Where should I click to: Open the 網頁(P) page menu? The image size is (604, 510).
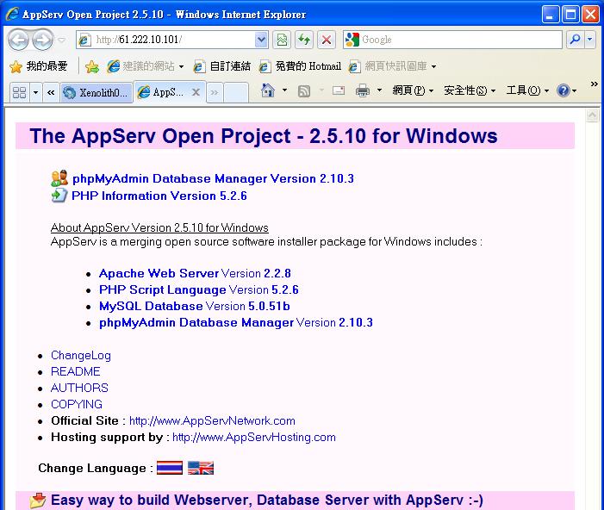[413, 90]
